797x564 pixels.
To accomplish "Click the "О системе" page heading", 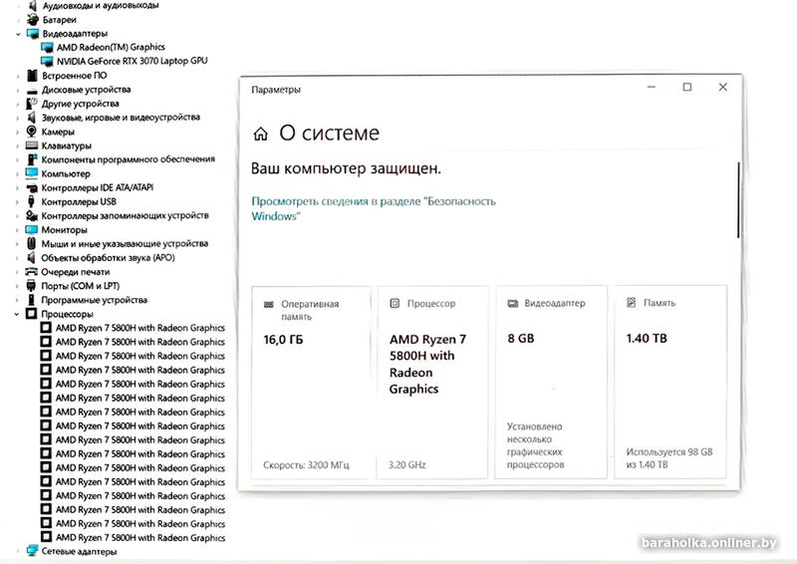I will point(330,134).
